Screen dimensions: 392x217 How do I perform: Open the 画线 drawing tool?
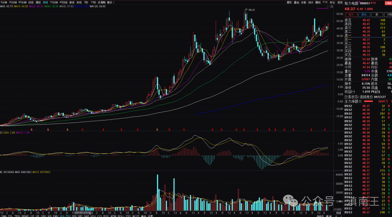tap(318, 2)
